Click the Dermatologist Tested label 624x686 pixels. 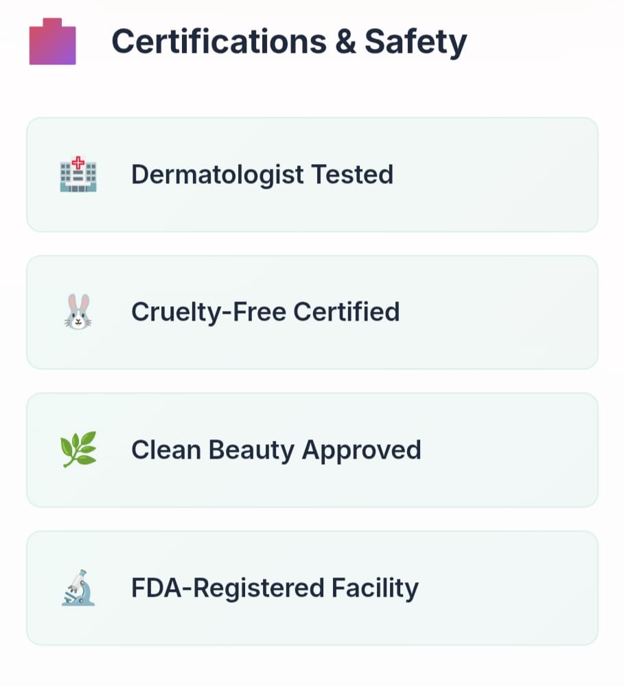click(262, 174)
